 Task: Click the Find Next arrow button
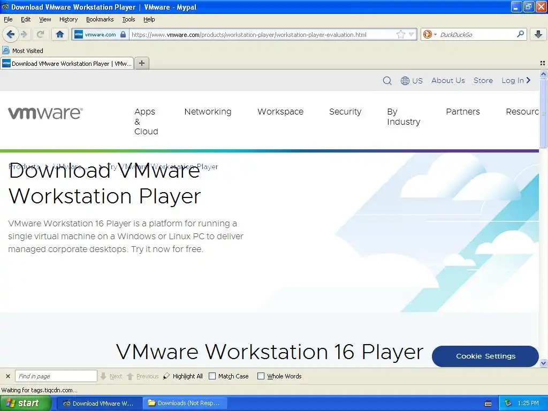pyautogui.click(x=111, y=376)
